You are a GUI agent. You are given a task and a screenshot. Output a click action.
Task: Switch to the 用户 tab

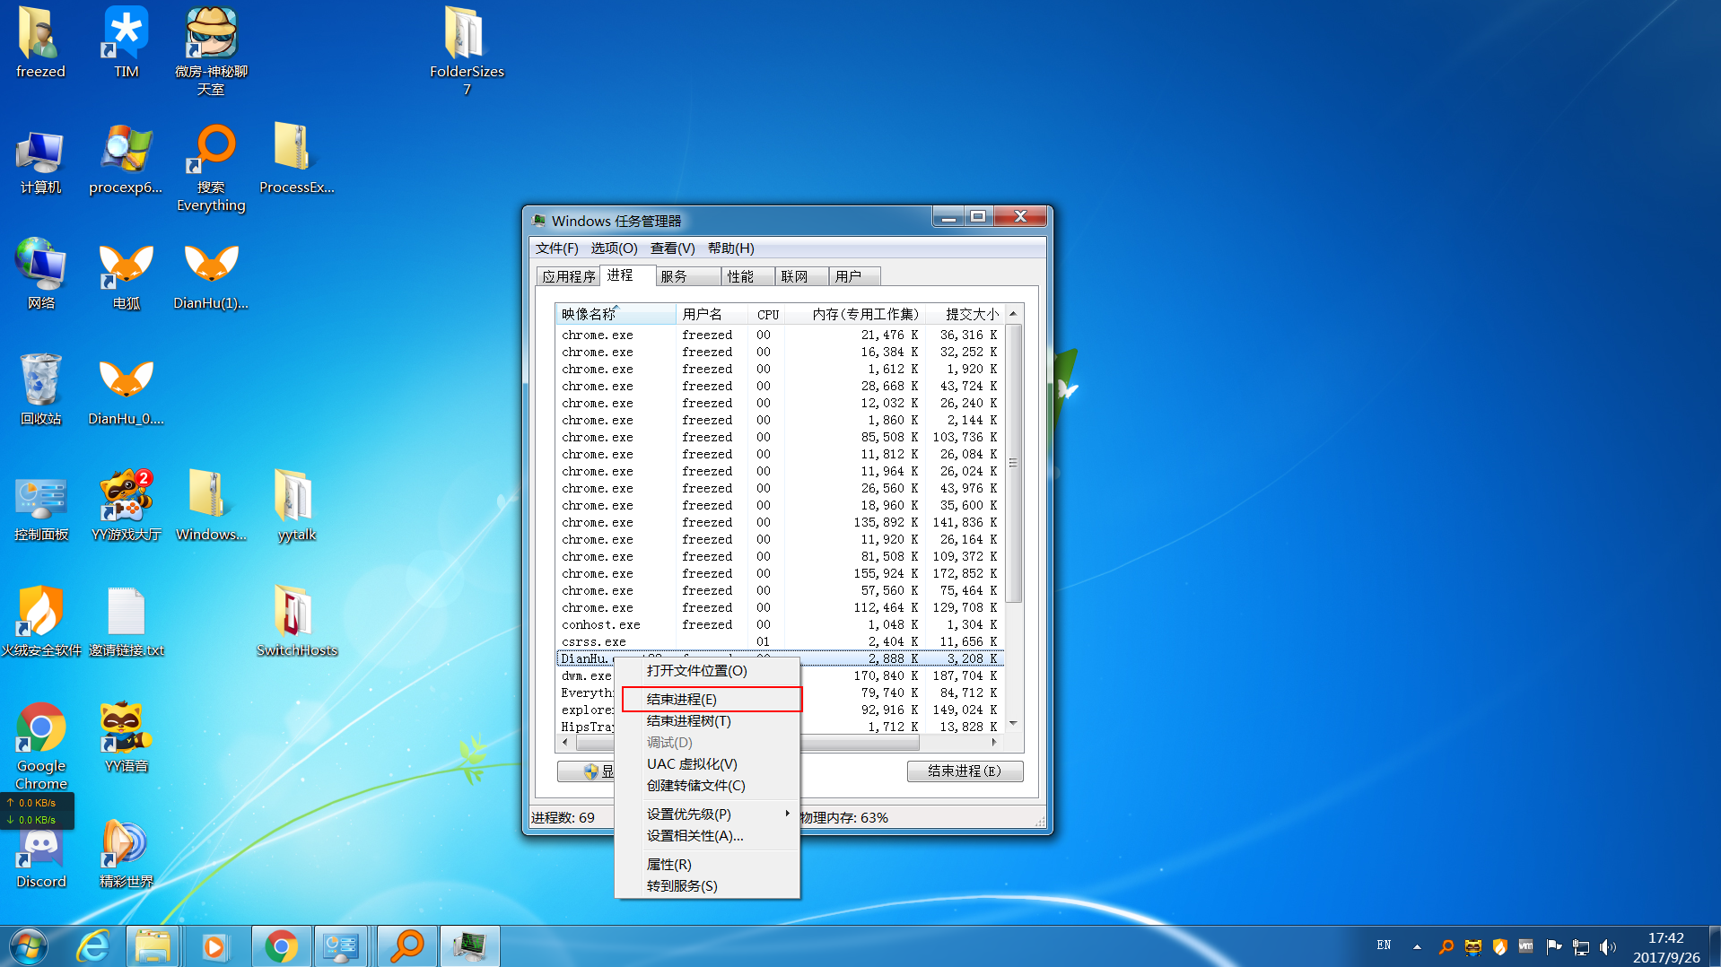(854, 276)
